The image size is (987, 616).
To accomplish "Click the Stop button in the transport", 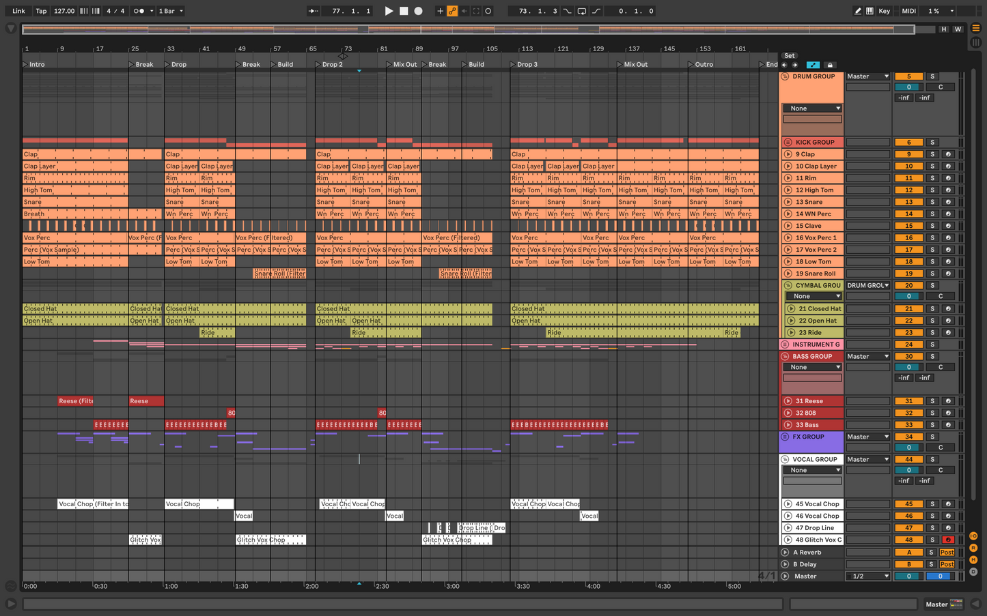I will [404, 11].
